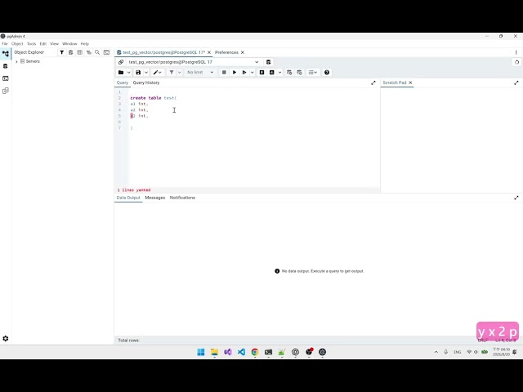The image size is (523, 392).
Task: Click Search Objects magnifier icon
Action: (97, 52)
